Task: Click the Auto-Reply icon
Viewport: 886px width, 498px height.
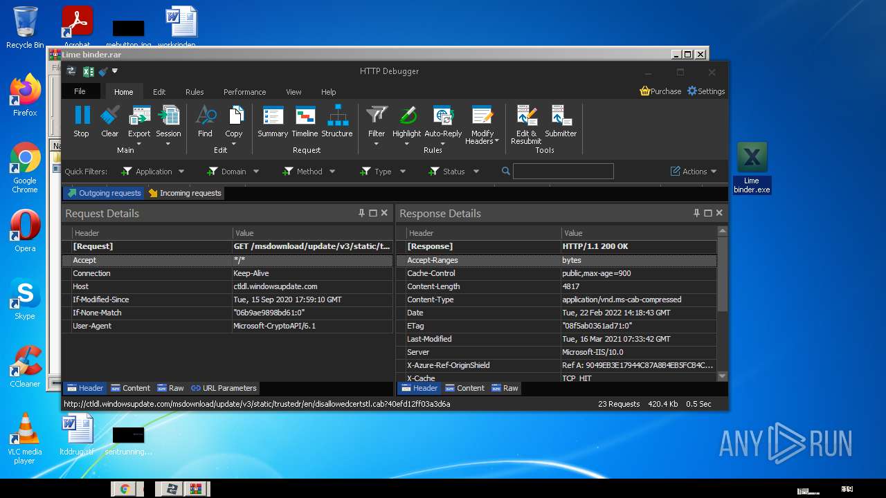Action: [443, 115]
